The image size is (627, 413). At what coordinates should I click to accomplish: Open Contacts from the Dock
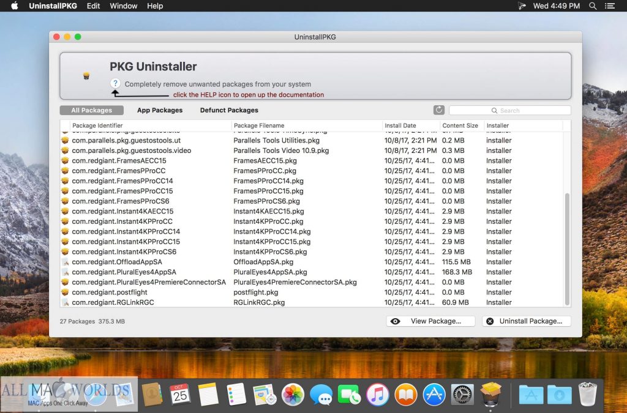pos(152,395)
